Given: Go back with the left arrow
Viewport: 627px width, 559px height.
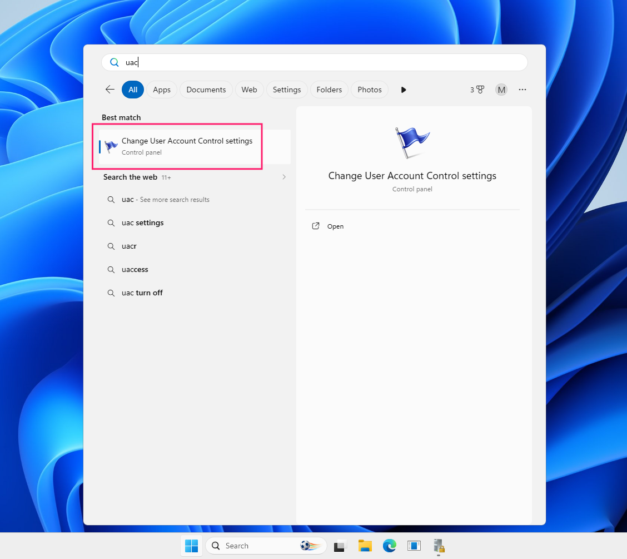Looking at the screenshot, I should point(110,90).
